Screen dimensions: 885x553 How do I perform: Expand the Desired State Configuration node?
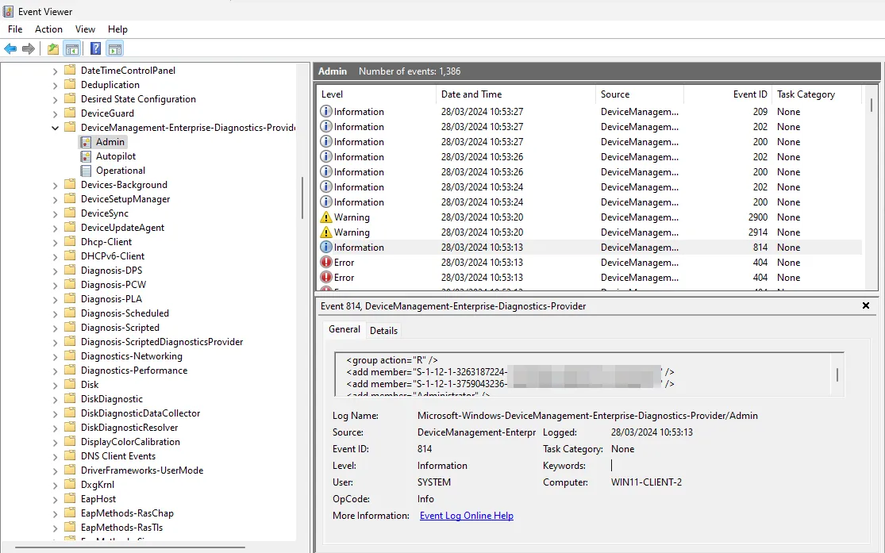55,100
